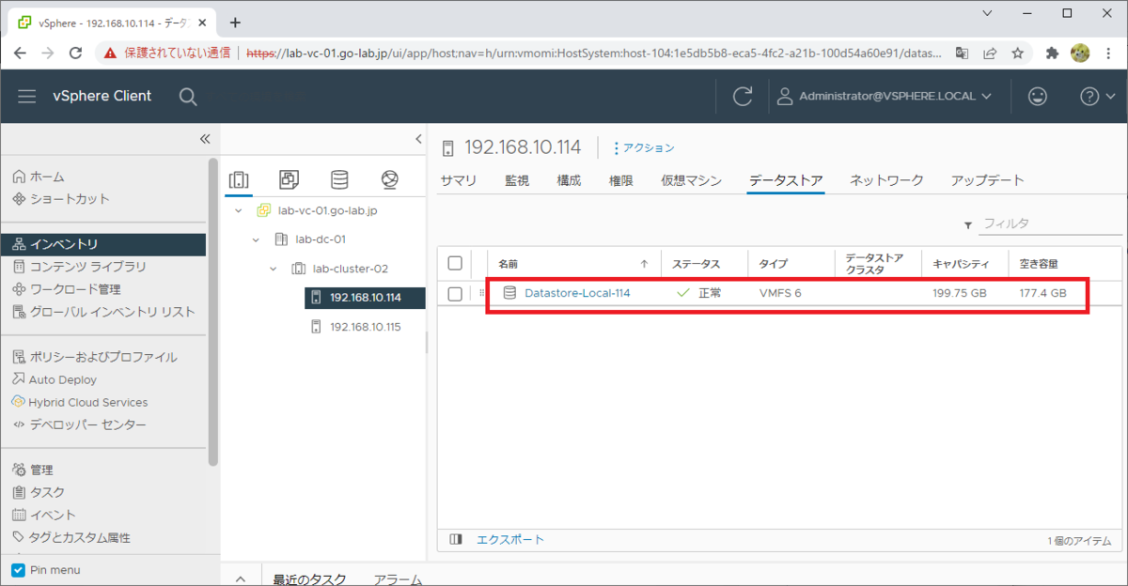
Task: Click the エクスポート link
Action: [x=510, y=539]
